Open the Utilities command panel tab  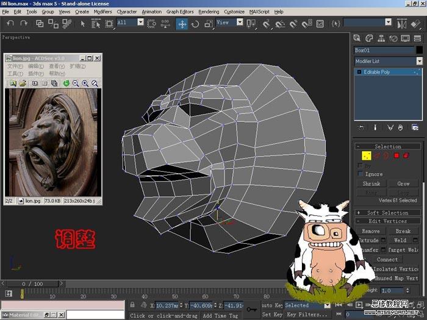[417, 38]
